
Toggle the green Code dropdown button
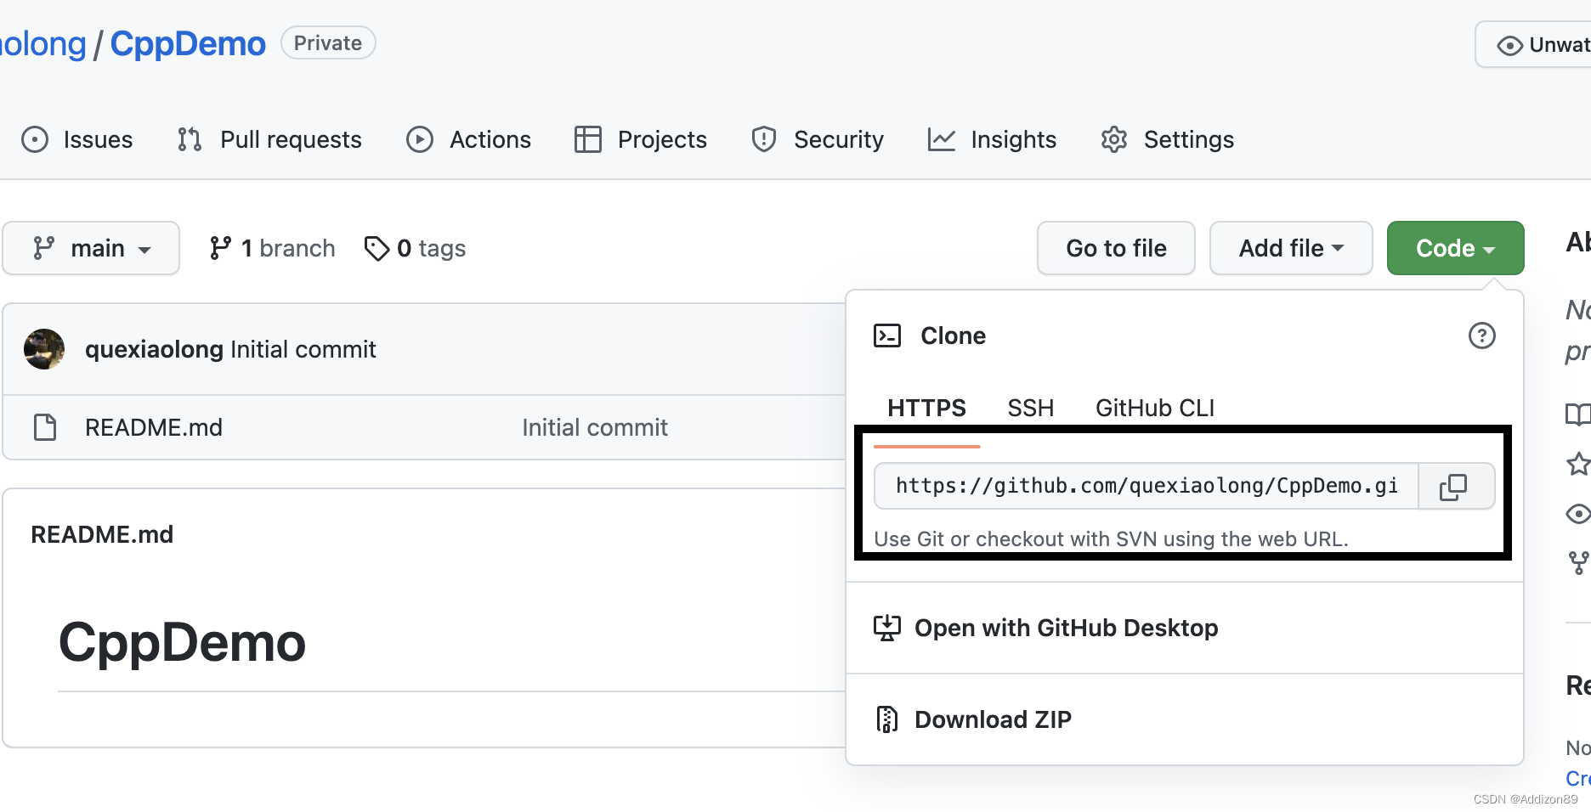(1455, 248)
